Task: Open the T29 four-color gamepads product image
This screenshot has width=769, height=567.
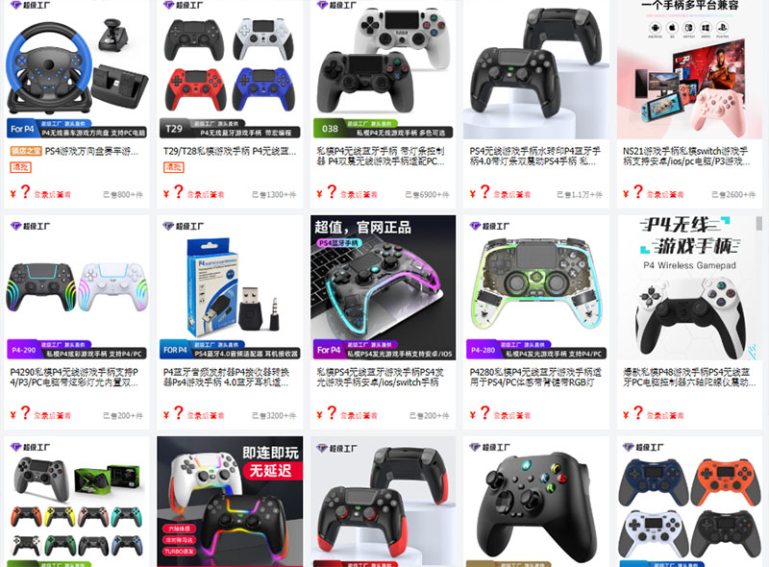Action: click(x=230, y=68)
